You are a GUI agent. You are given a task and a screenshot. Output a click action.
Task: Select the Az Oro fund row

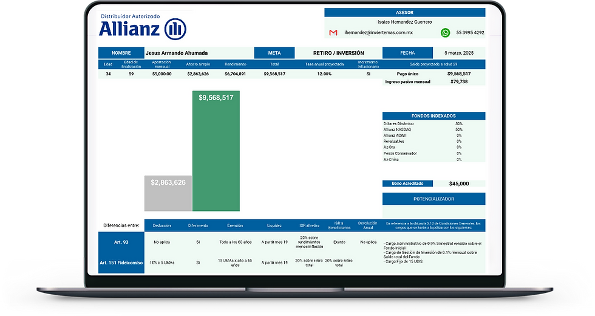pos(433,147)
